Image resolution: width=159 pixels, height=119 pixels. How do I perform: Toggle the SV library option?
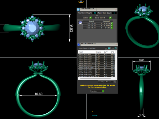(107, 48)
